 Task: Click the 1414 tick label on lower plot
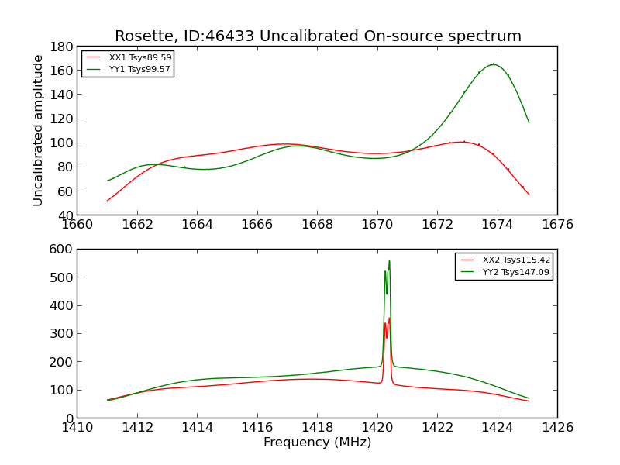[198, 428]
